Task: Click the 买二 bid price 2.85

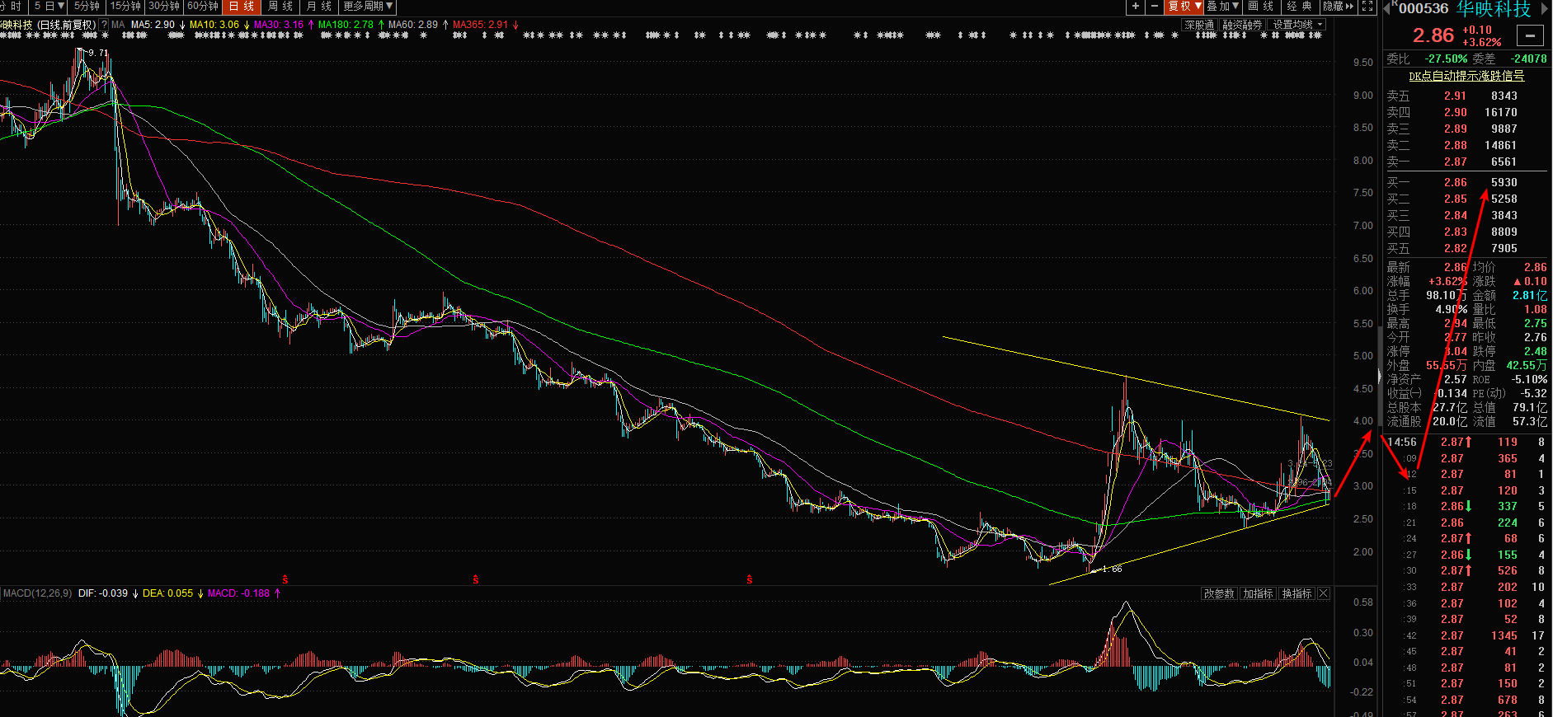Action: click(x=1455, y=199)
